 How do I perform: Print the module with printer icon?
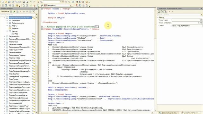(x=24, y=2)
